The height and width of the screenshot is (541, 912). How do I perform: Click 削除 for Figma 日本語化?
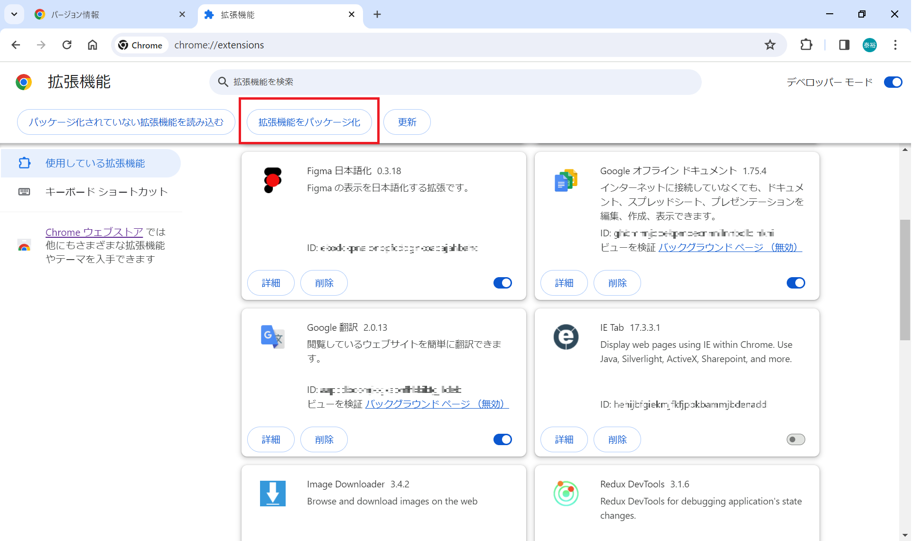pos(324,283)
